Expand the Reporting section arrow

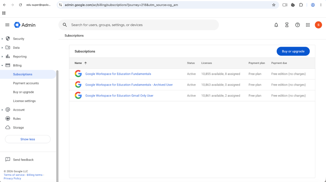click(2, 57)
